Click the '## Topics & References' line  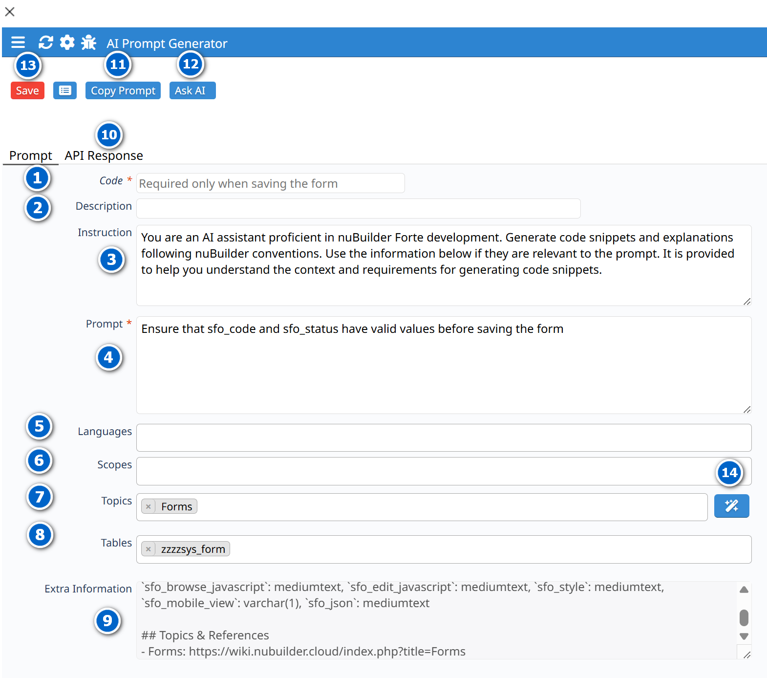[x=205, y=635]
